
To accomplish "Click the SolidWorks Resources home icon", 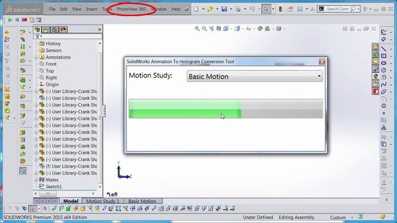I will [x=375, y=47].
